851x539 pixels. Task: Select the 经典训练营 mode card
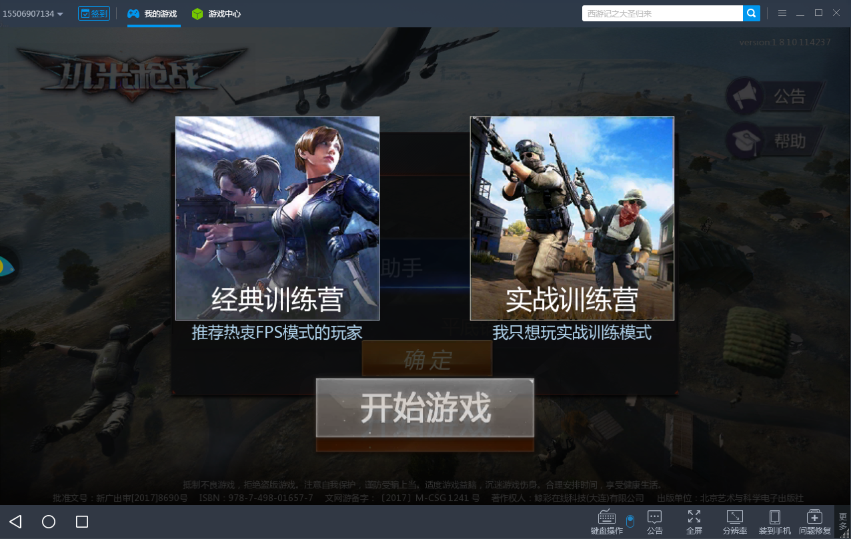click(x=277, y=219)
